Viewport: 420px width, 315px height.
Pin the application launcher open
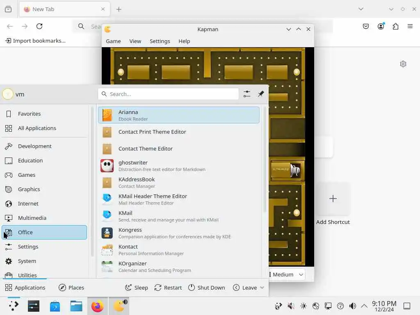260,94
